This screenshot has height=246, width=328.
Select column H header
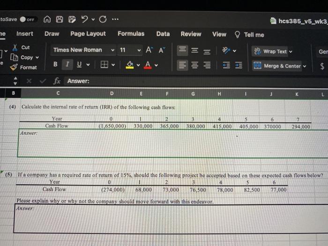[x=219, y=94]
